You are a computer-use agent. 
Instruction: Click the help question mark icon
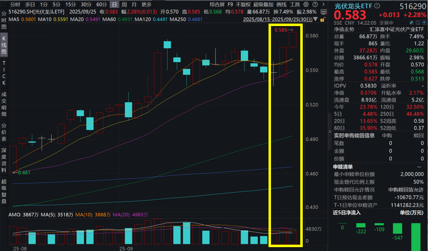(315, 4)
